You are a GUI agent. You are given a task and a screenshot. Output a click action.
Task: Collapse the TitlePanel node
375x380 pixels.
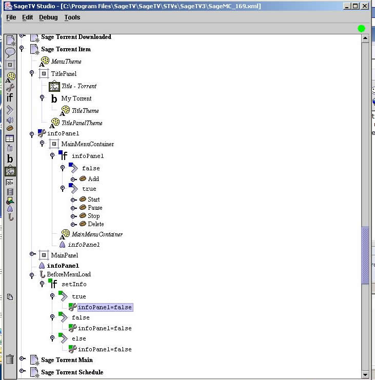click(32, 73)
